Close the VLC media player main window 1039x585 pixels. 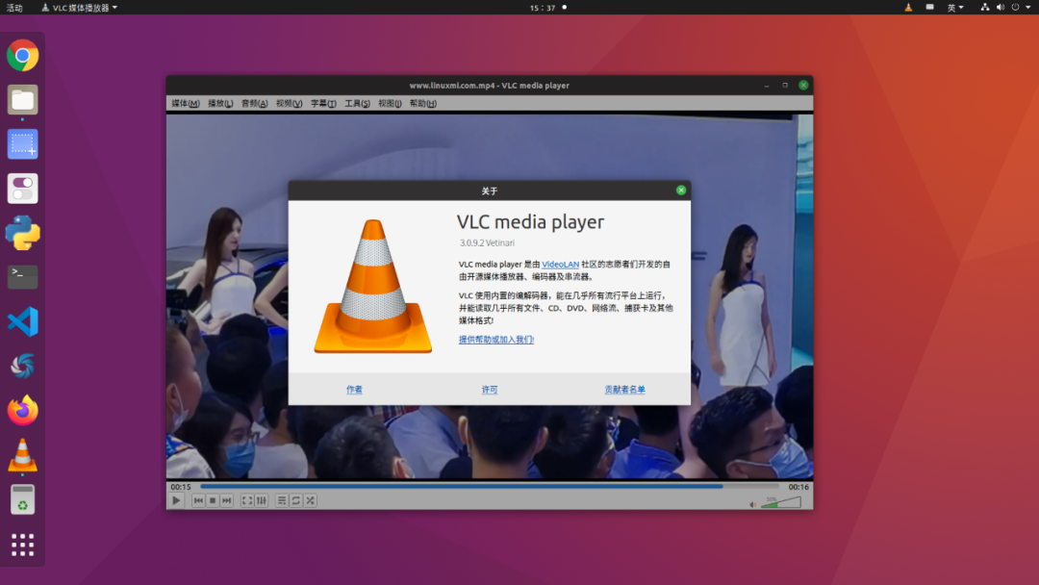pyautogui.click(x=803, y=86)
